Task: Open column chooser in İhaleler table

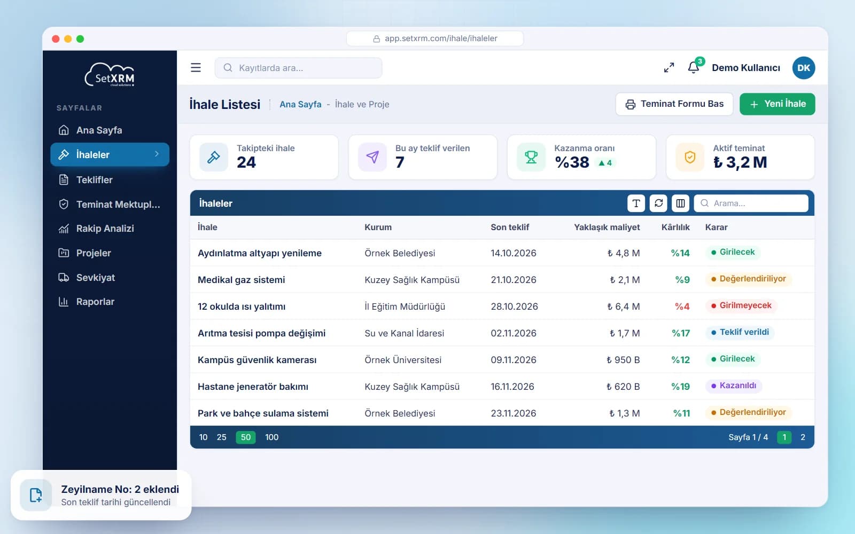Action: (680, 203)
